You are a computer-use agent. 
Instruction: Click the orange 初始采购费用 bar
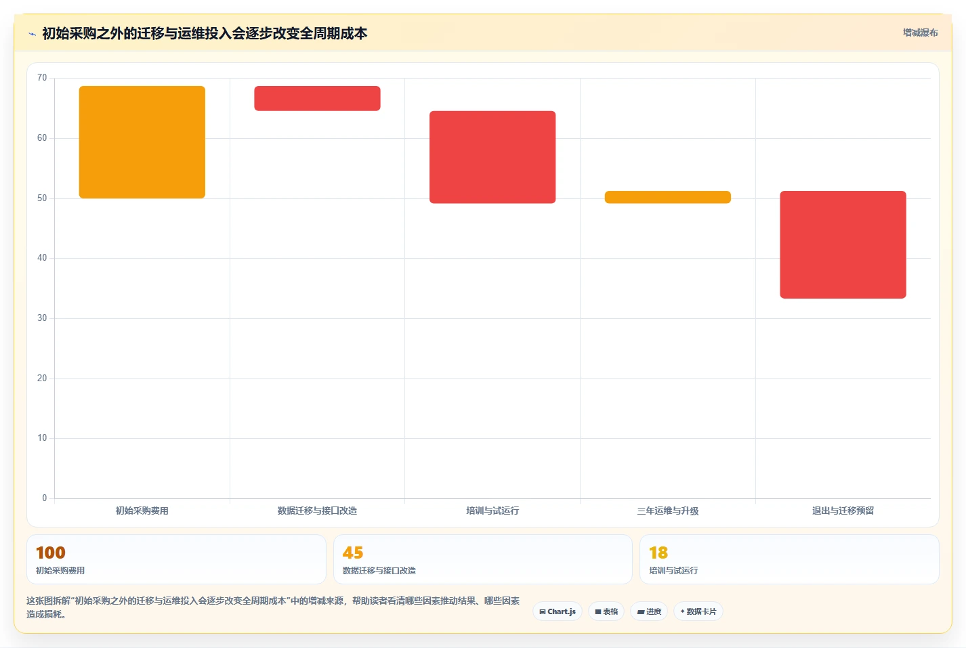pyautogui.click(x=142, y=142)
